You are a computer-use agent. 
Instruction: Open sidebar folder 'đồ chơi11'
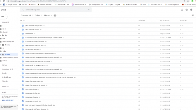tap(5, 32)
